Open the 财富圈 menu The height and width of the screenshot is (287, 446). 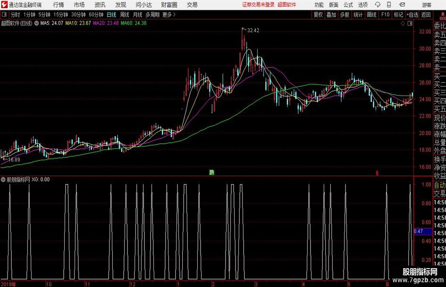click(x=169, y=5)
